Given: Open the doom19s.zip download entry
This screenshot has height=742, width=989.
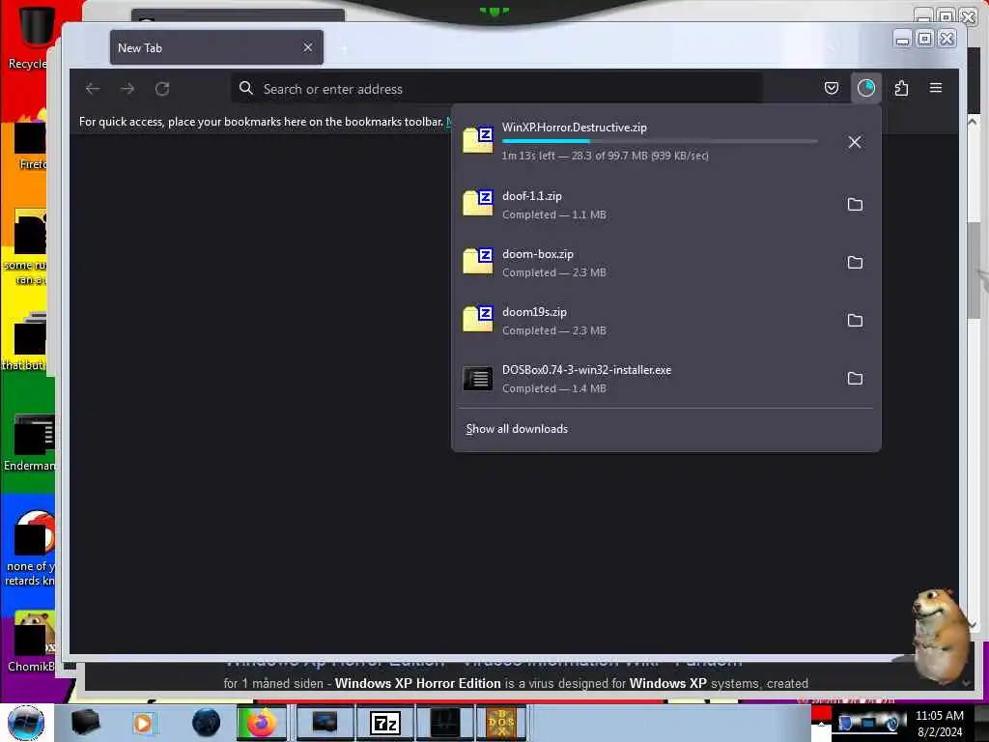Looking at the screenshot, I should click(x=665, y=321).
